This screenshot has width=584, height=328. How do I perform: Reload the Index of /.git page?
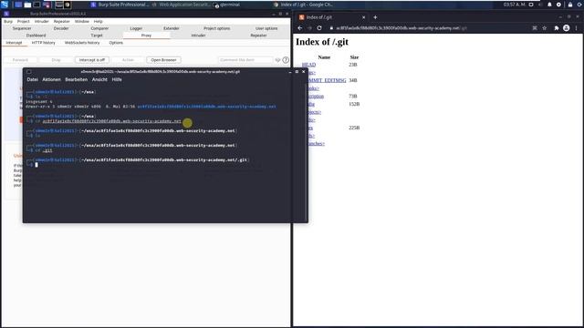click(x=319, y=28)
